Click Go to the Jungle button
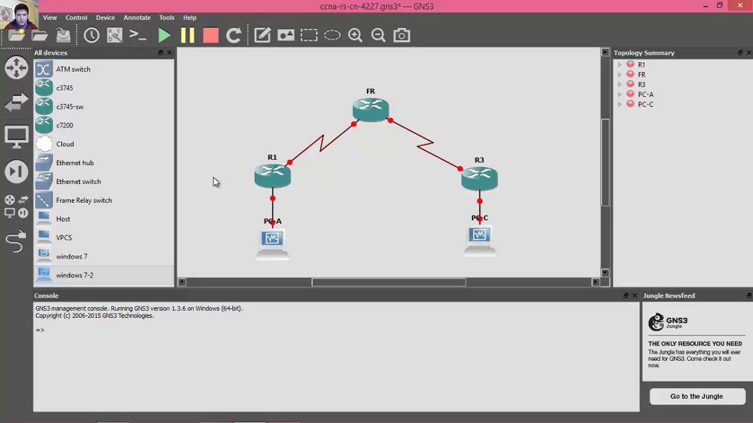Image resolution: width=753 pixels, height=423 pixels. [x=697, y=397]
